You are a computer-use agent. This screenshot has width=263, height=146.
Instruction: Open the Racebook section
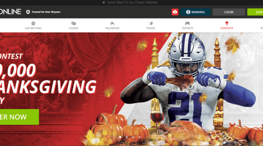(x=112, y=26)
